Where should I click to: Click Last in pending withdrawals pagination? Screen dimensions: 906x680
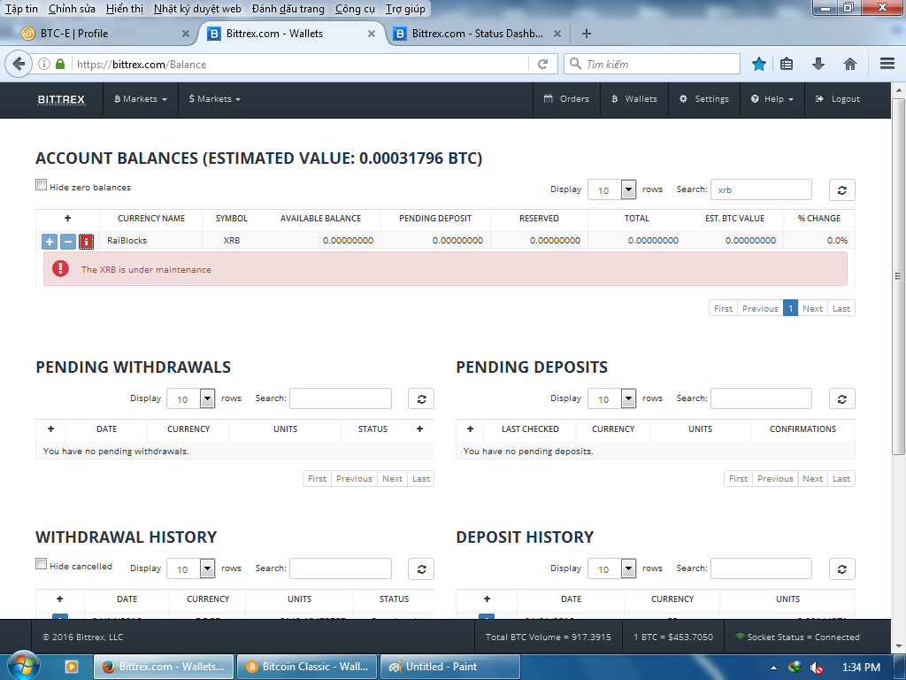pos(420,478)
